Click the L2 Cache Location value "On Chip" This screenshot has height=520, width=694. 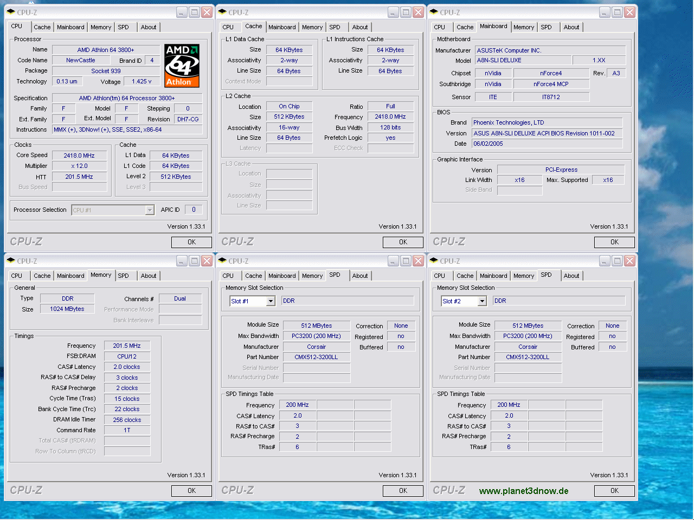coord(289,106)
